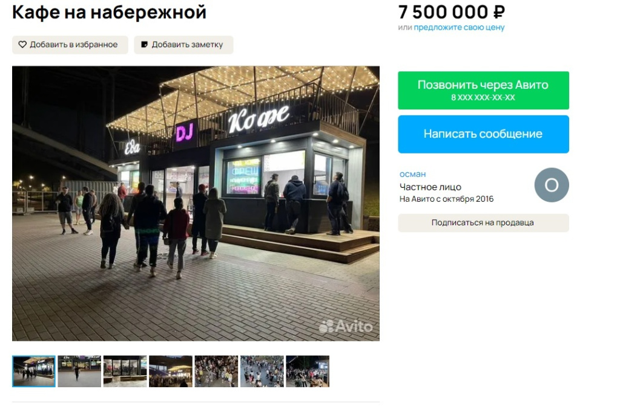
Task: Click the heart icon to favorite
Action: (x=22, y=45)
